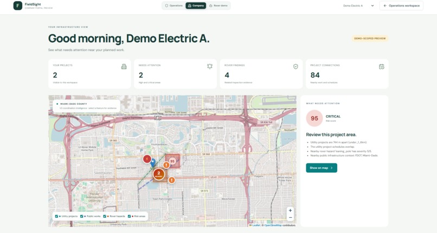Select the red lightning bolt marker on map
The height and width of the screenshot is (233, 437).
[x=147, y=159]
